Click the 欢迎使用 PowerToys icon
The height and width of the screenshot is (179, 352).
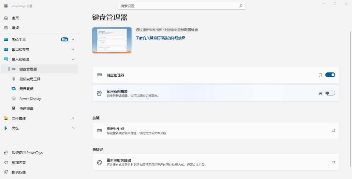pyautogui.click(x=6, y=153)
